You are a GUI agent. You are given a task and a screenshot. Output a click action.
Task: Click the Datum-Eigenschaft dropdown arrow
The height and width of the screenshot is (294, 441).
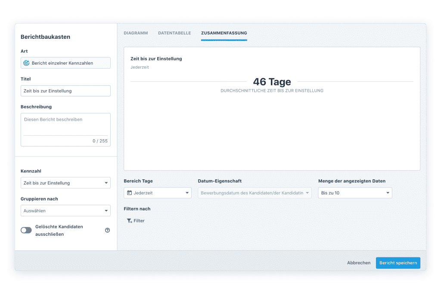pyautogui.click(x=307, y=193)
